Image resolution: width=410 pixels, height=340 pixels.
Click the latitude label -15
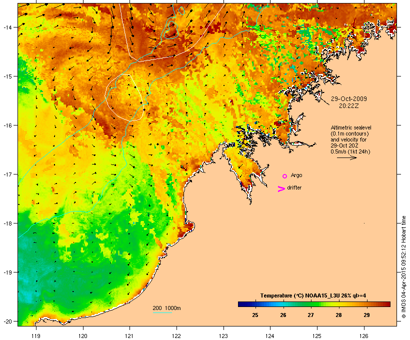[7, 76]
